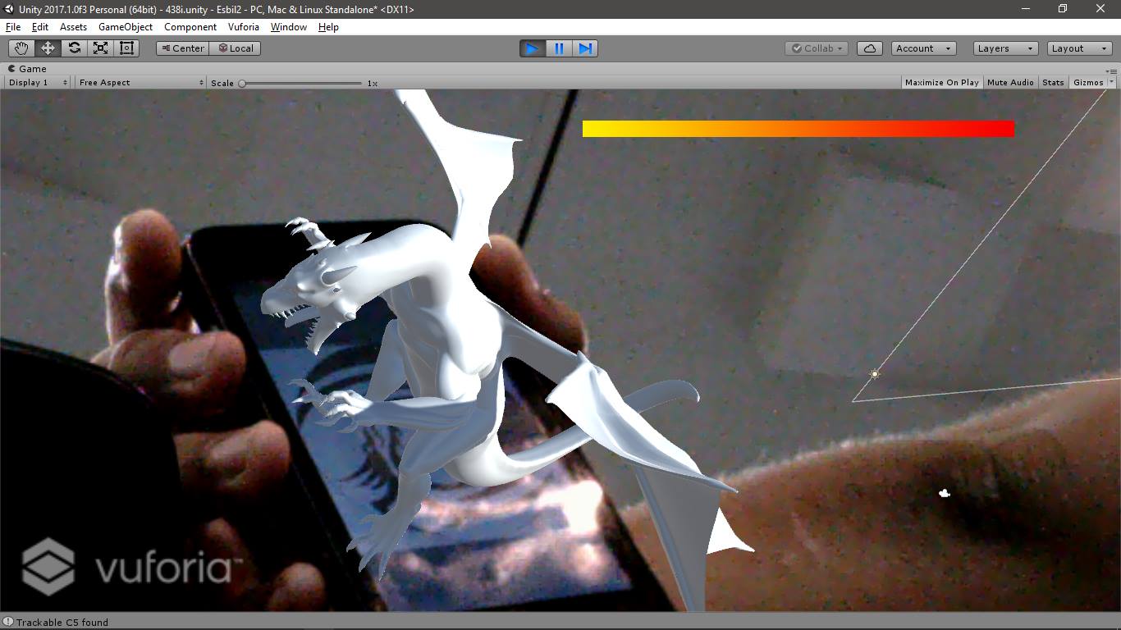This screenshot has height=630, width=1121.
Task: Select the Scale tool
Action: click(100, 48)
